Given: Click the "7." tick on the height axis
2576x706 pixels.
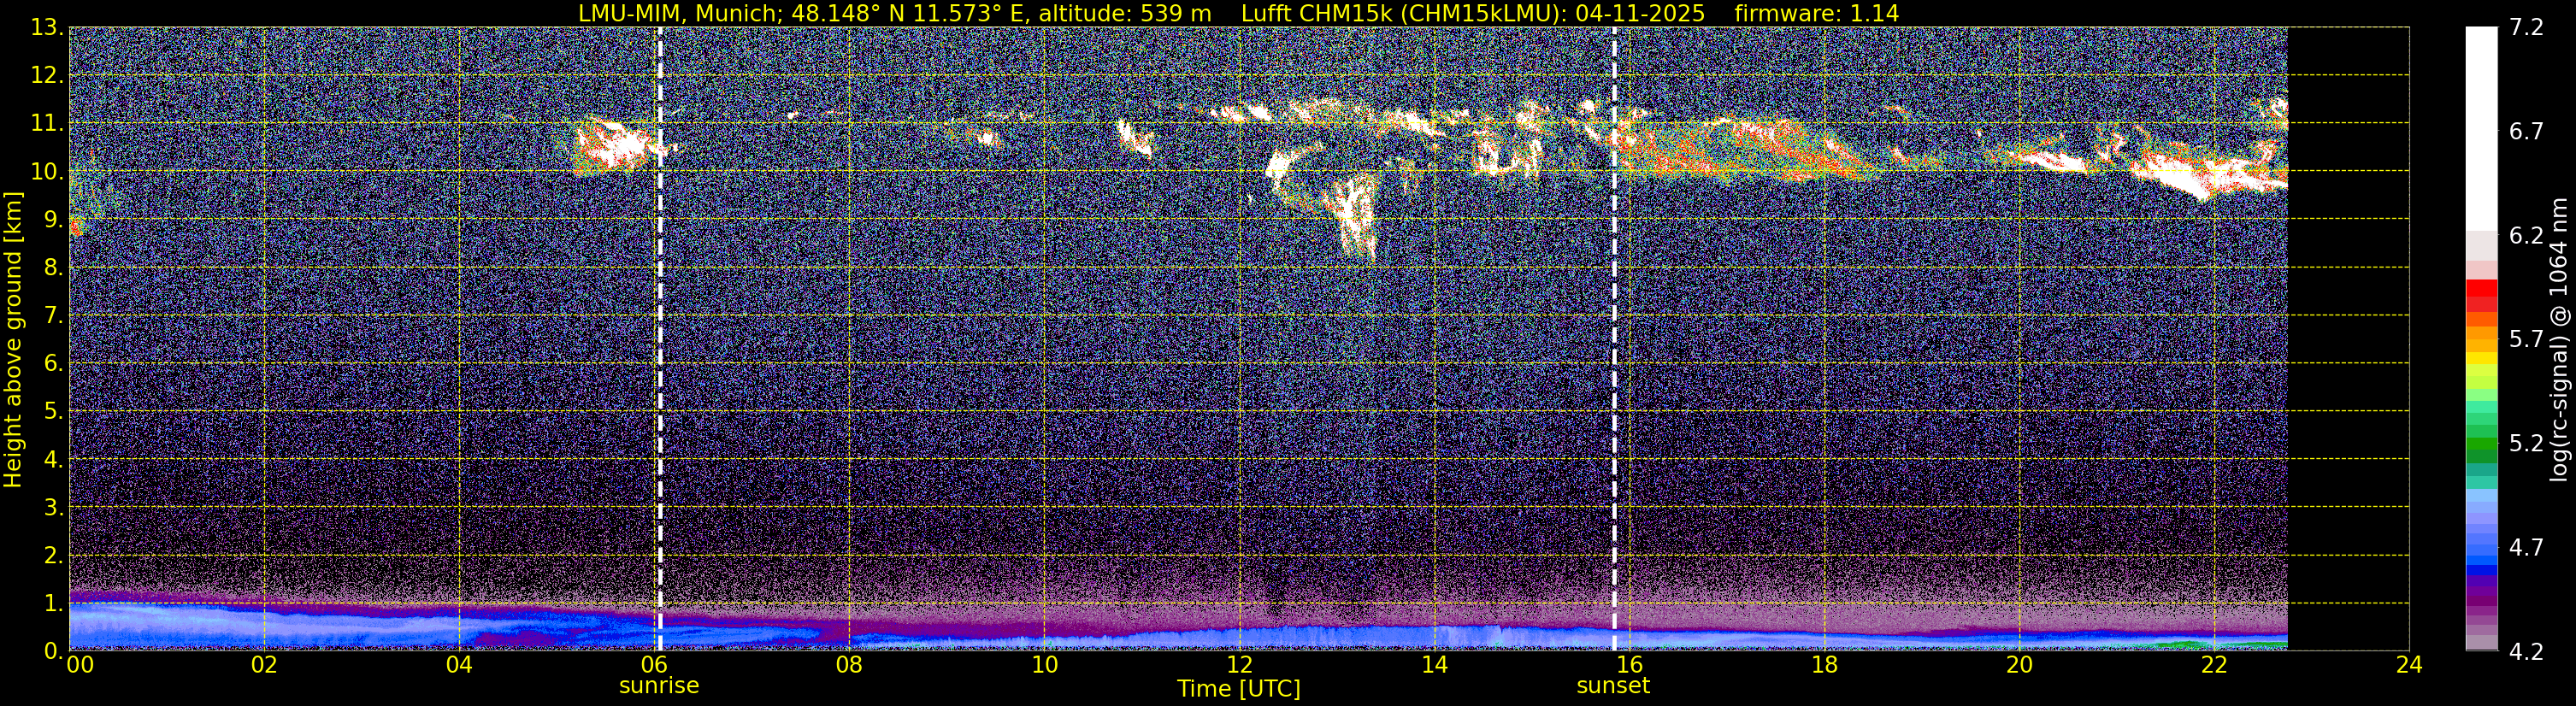Looking at the screenshot, I should click(x=52, y=315).
